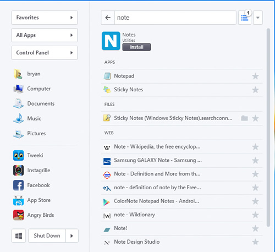Expand the Favorites menu
The image size is (275, 252).
click(x=45, y=18)
